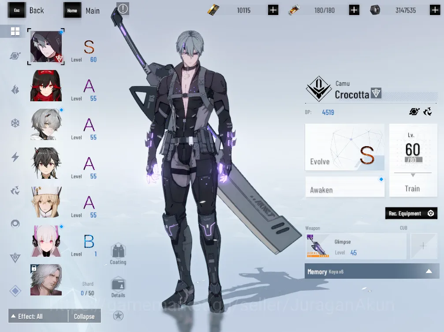Return to Main via Home button
Viewport: 444px width, 332px height.
point(82,11)
